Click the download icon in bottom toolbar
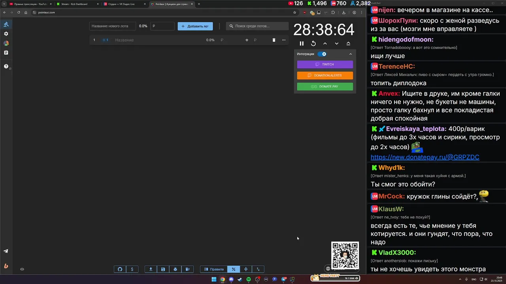Viewport: 506px width, 284px height. tap(151, 269)
